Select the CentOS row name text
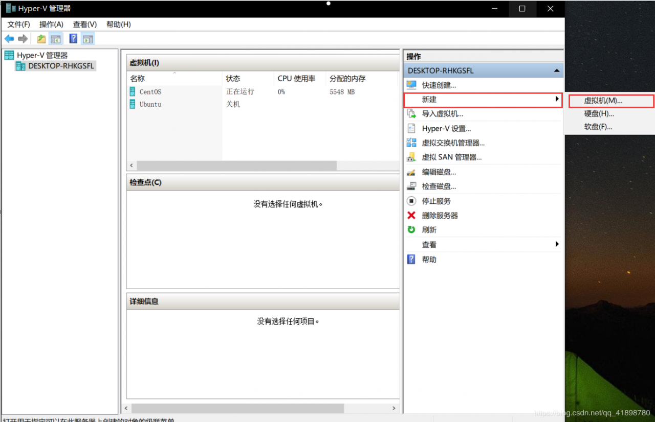This screenshot has width=655, height=422. [x=150, y=92]
